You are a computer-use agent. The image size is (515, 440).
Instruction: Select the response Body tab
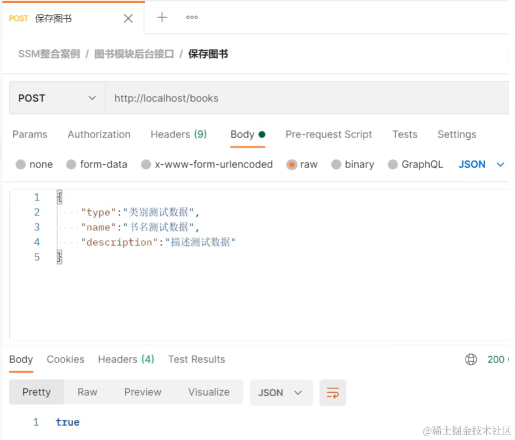(21, 360)
